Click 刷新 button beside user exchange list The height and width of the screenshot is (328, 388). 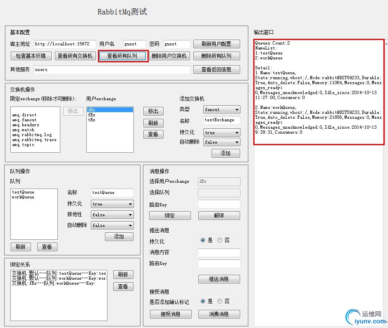point(153,123)
